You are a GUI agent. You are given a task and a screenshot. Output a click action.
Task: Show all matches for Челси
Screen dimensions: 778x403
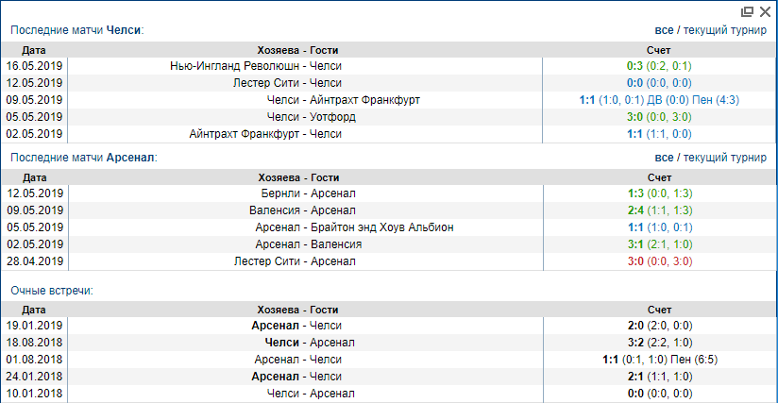[665, 30]
